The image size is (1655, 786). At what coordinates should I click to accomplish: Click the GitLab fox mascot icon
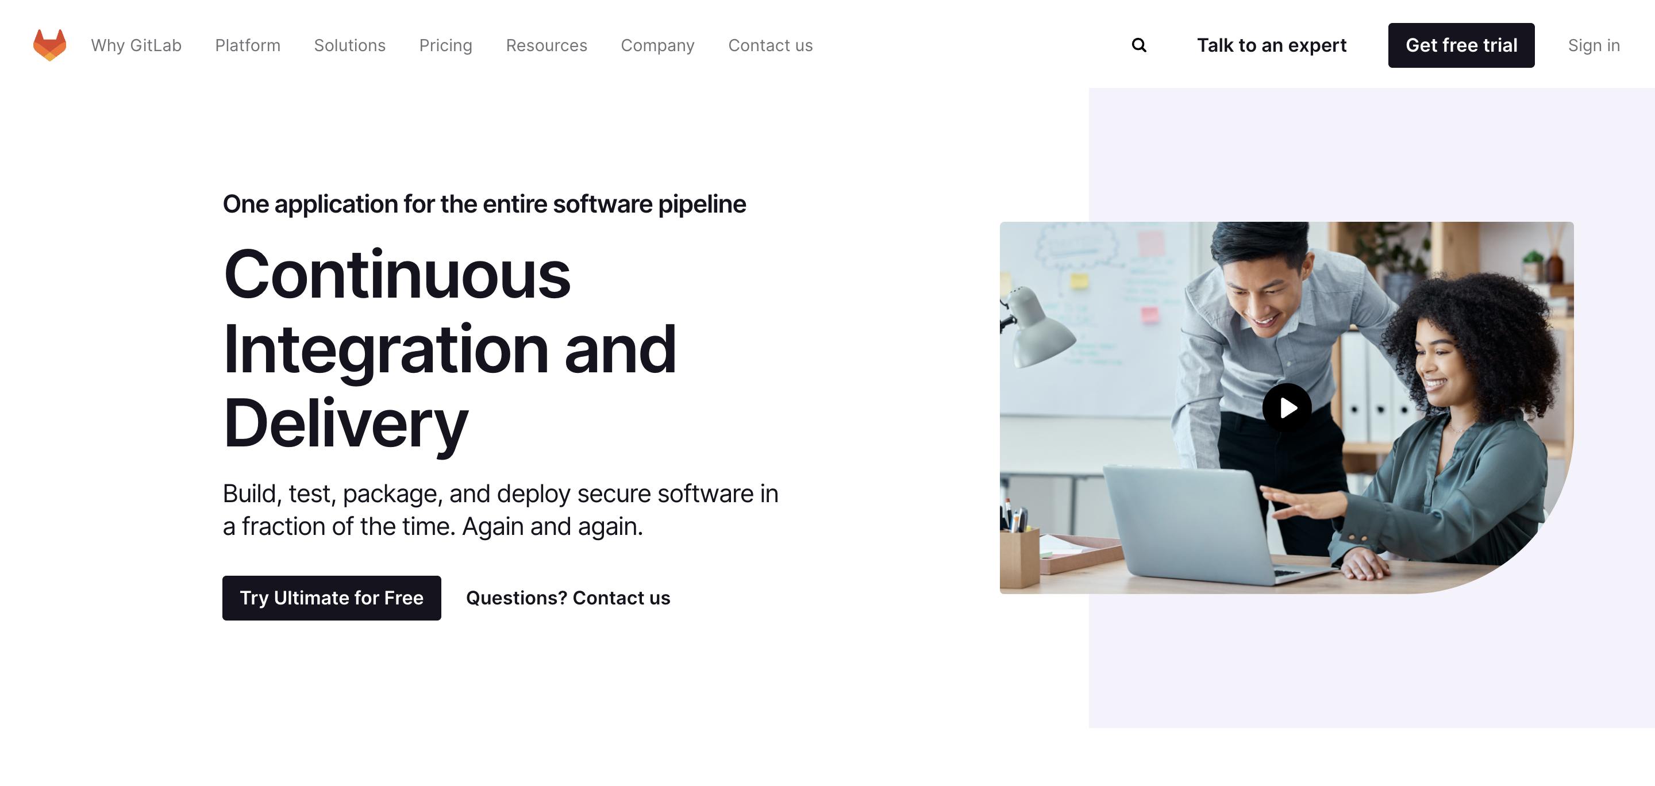(x=48, y=44)
